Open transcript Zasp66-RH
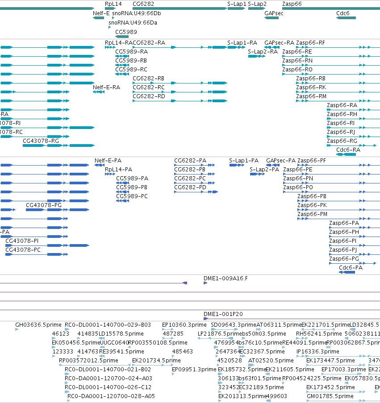The image size is (380, 403). point(342,114)
